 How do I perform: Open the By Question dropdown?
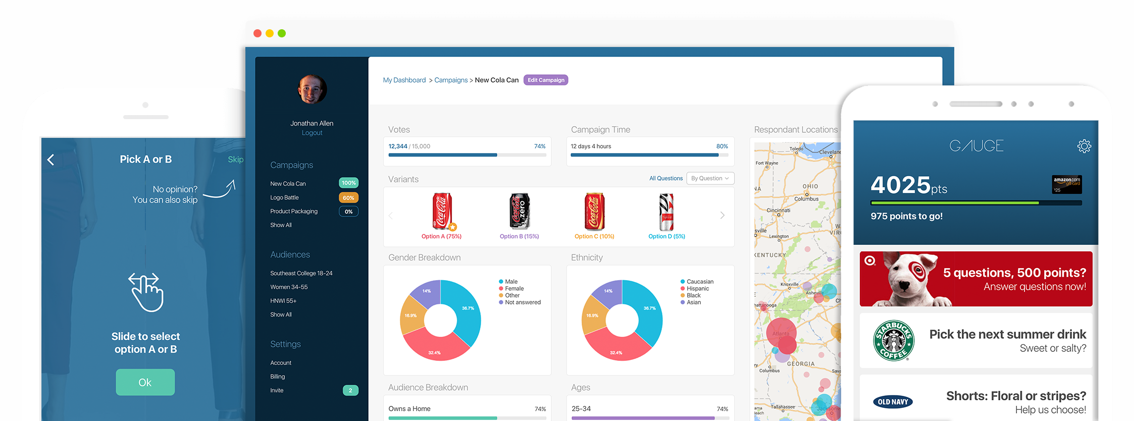710,178
